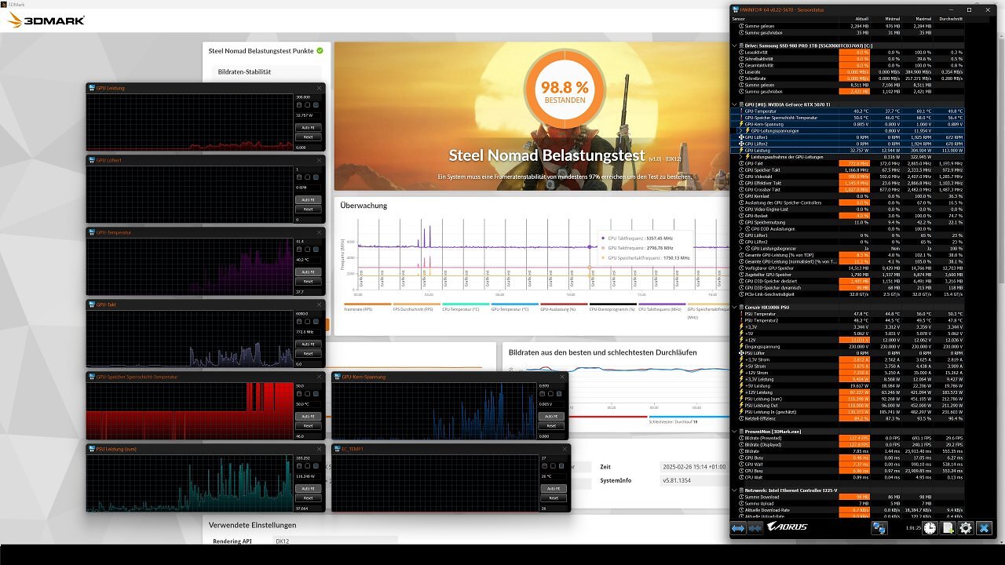Expand the GPU D3D Auslastungen sub-group

740,228
